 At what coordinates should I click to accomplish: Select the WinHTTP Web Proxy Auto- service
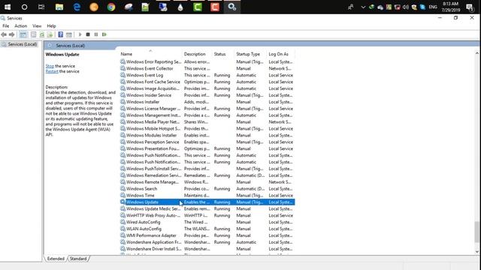[207, 215]
